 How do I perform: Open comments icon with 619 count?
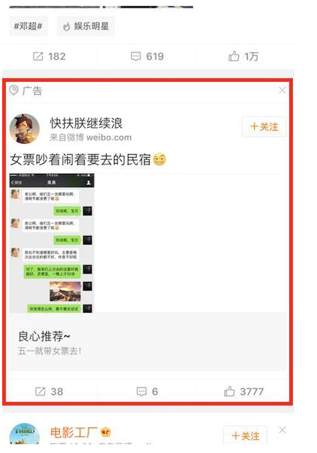coord(147,56)
